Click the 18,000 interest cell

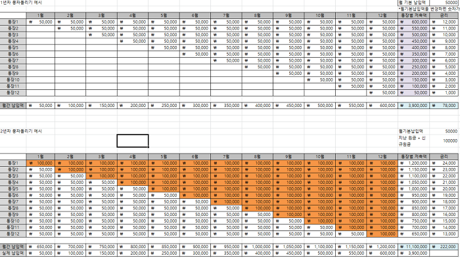pyautogui.click(x=444, y=202)
